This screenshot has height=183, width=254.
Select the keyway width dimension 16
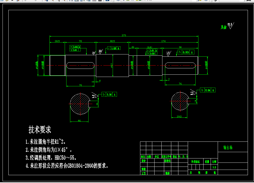pos(97,104)
